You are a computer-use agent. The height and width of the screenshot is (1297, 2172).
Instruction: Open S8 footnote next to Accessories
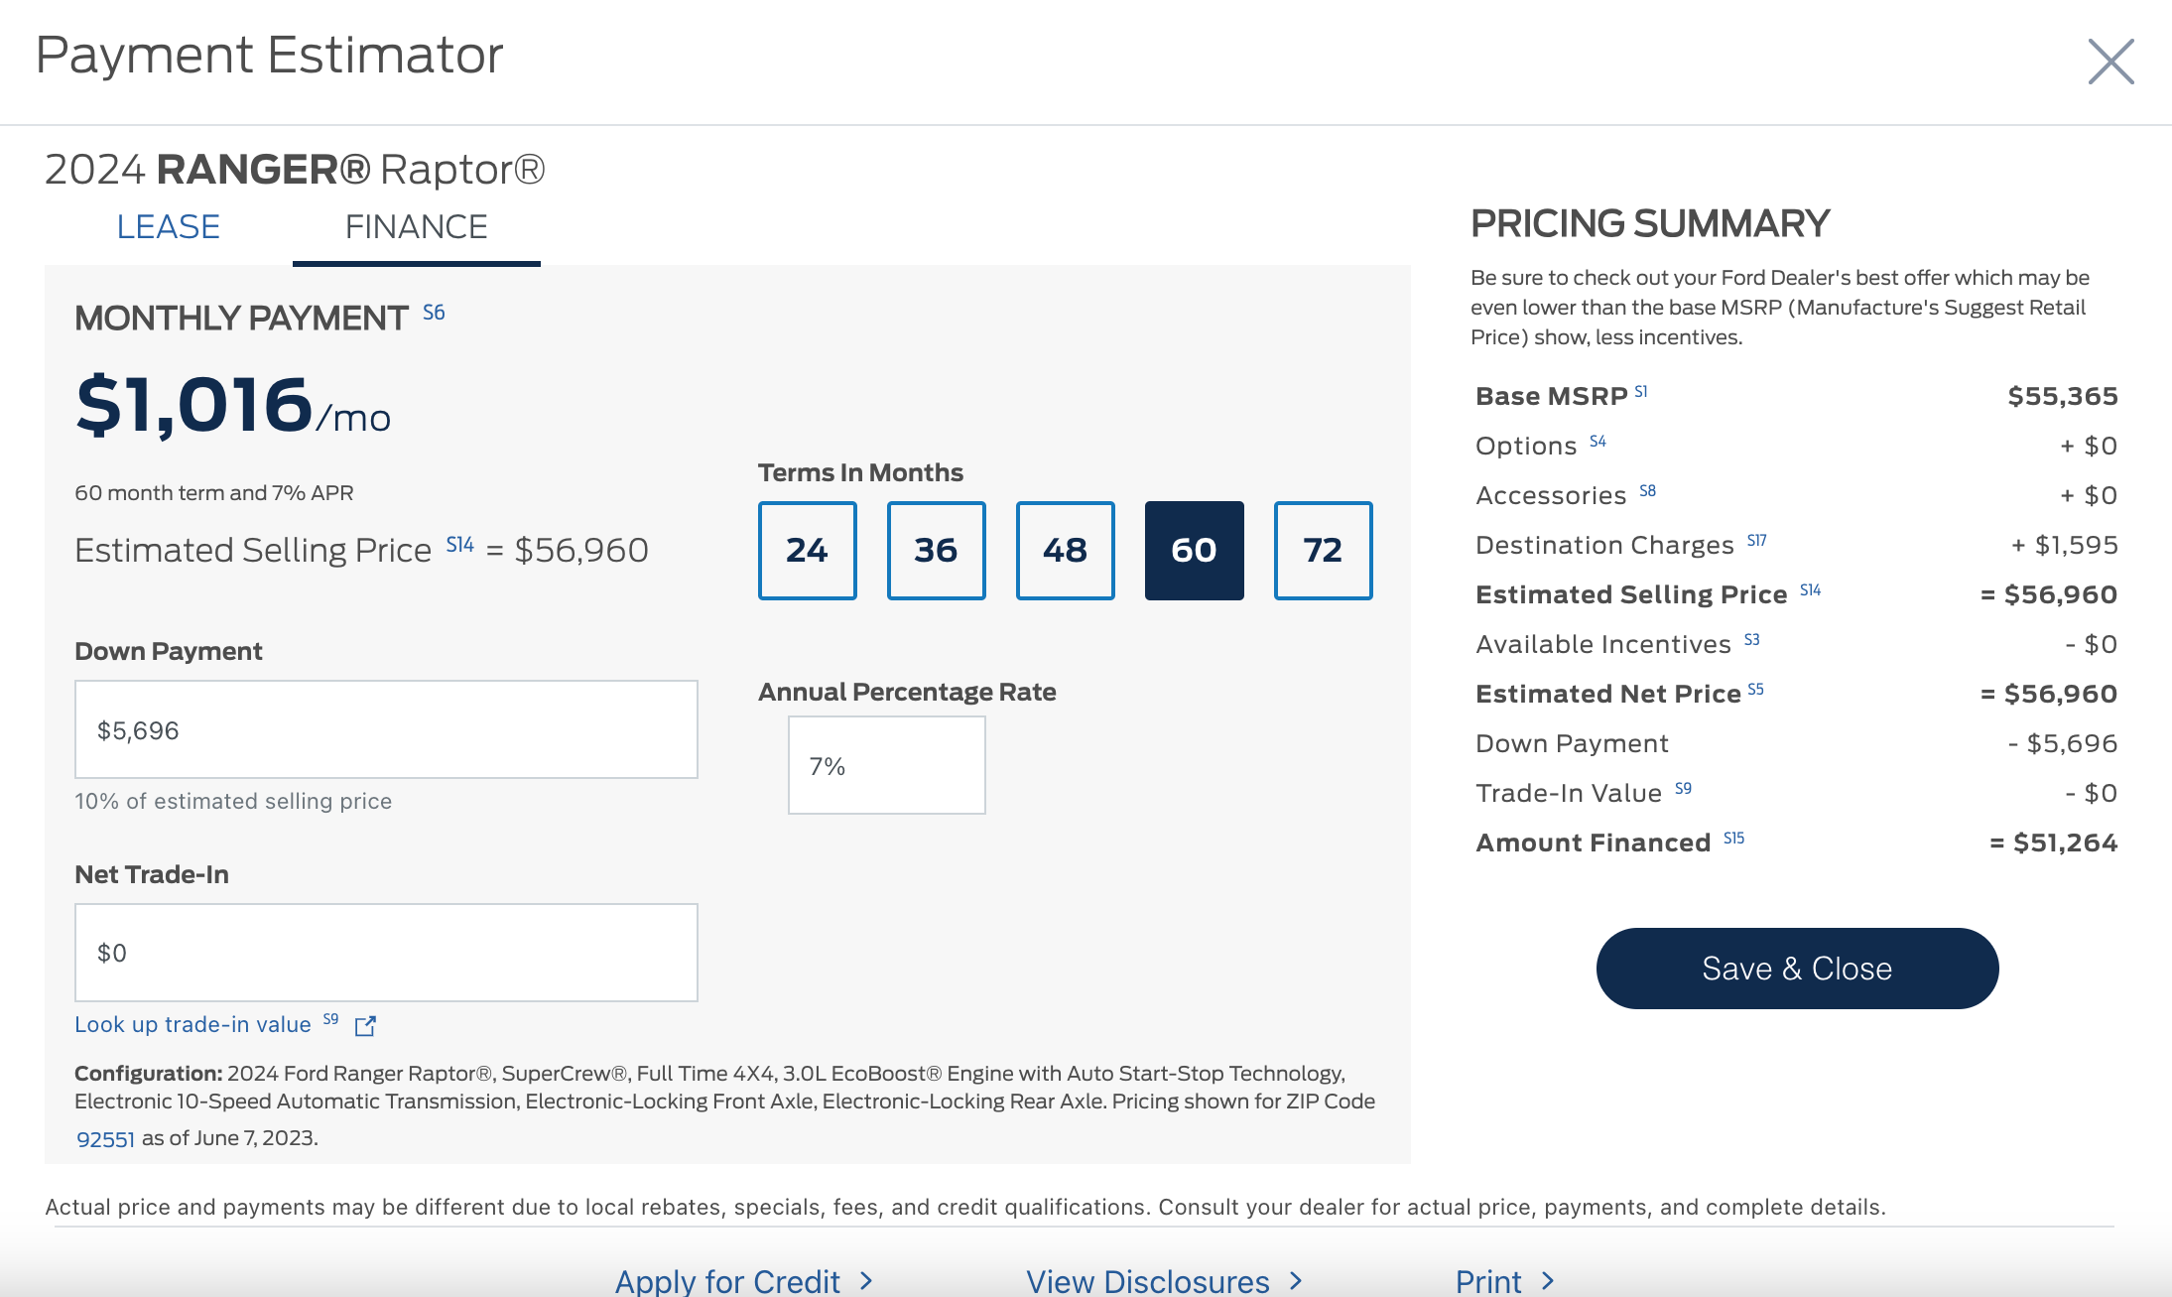1647,491
